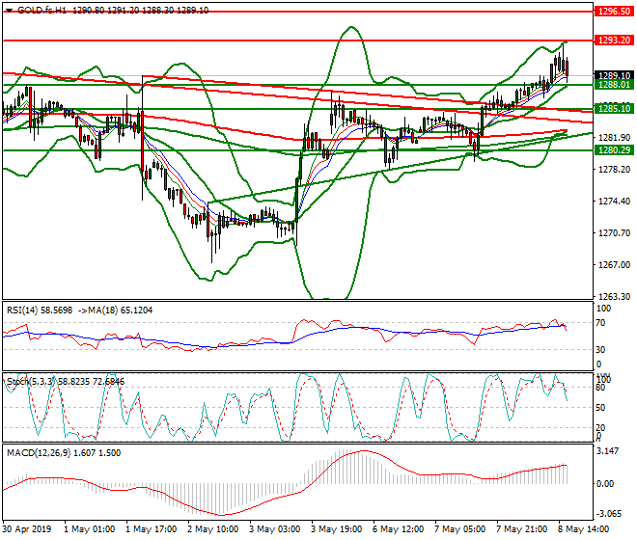
Task: Click the 30 Apr 2019 time label
Action: [x=27, y=529]
